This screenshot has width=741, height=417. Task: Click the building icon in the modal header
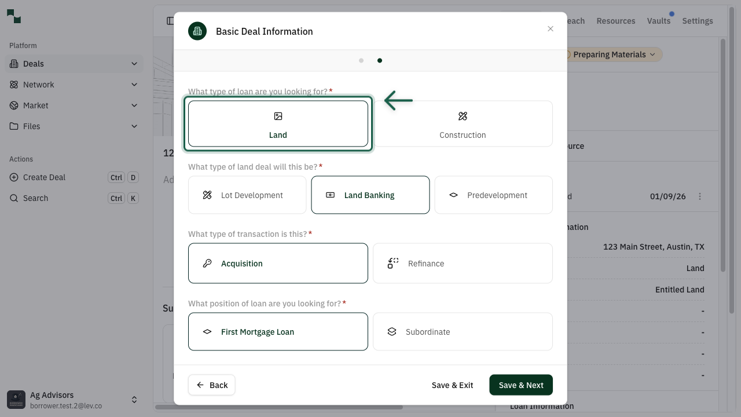coord(197,31)
